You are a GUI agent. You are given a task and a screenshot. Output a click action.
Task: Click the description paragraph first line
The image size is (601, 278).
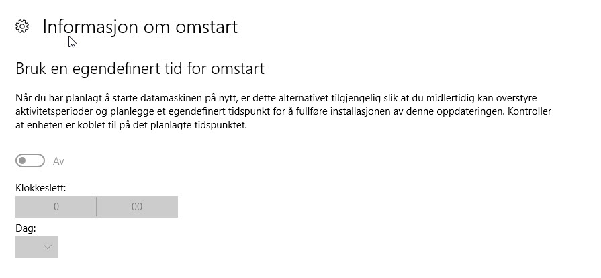(x=276, y=98)
